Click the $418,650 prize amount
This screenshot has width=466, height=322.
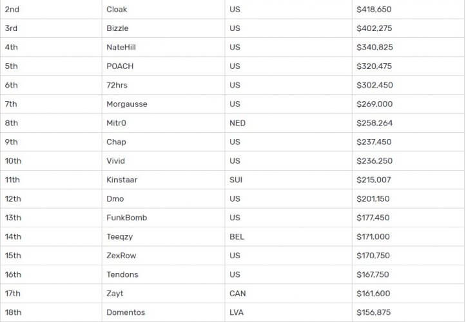[374, 10]
